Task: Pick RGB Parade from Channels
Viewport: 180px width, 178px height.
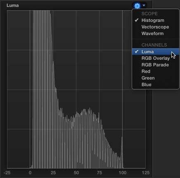Action: coord(156,65)
